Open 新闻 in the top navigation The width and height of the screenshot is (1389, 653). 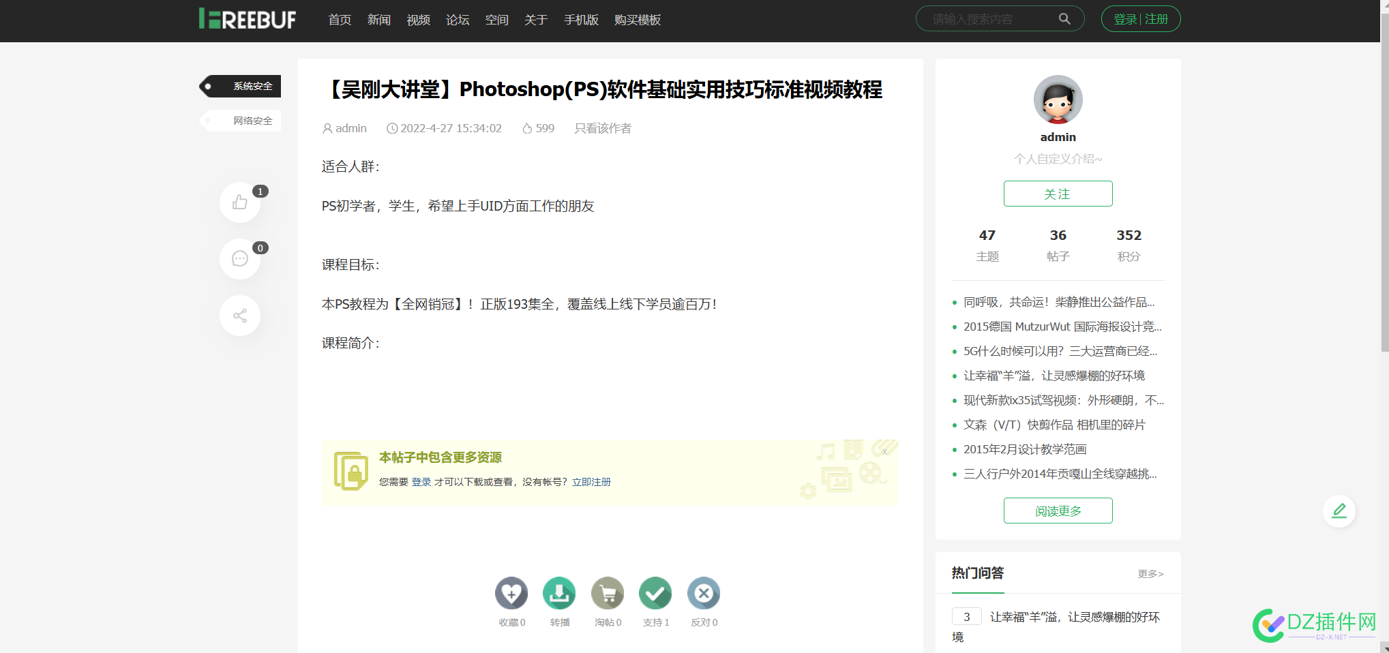click(379, 20)
